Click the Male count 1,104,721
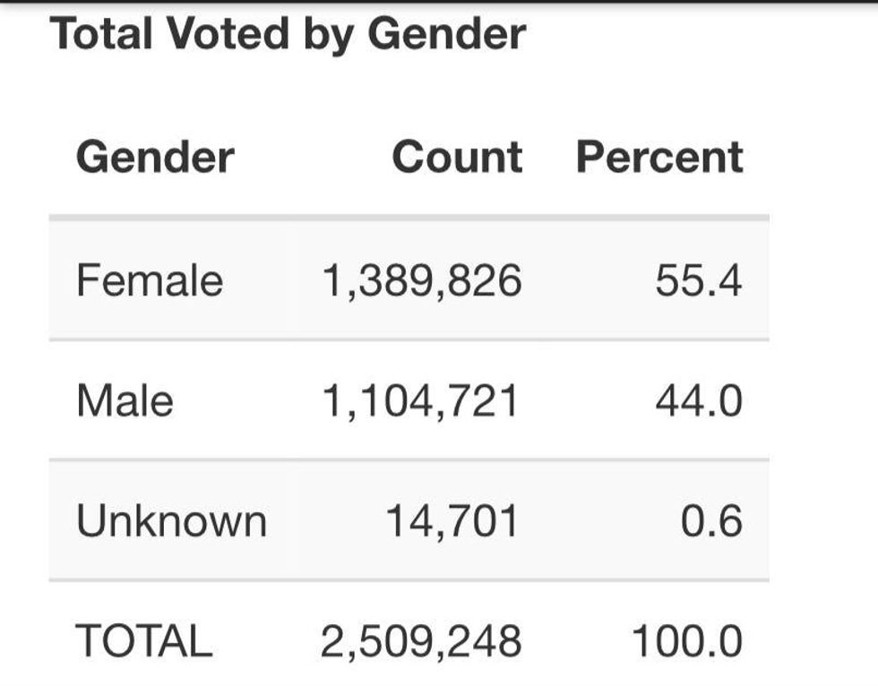Viewport: 878px width, 686px height. (421, 399)
